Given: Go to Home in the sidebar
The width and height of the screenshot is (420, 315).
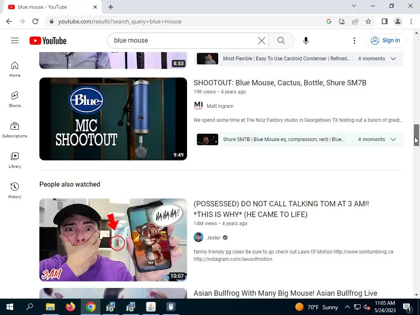Looking at the screenshot, I should 15,69.
